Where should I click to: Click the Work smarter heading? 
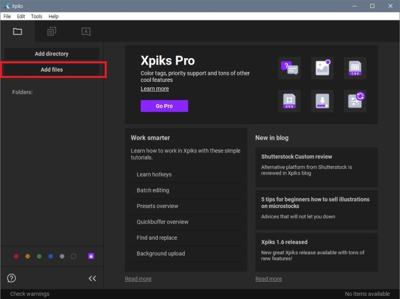pos(150,138)
